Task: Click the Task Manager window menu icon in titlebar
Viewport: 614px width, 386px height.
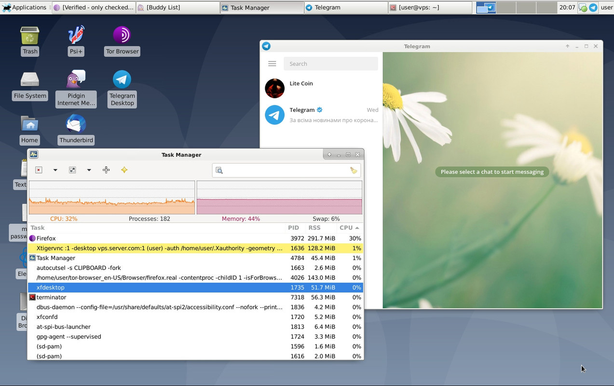Action: click(34, 154)
